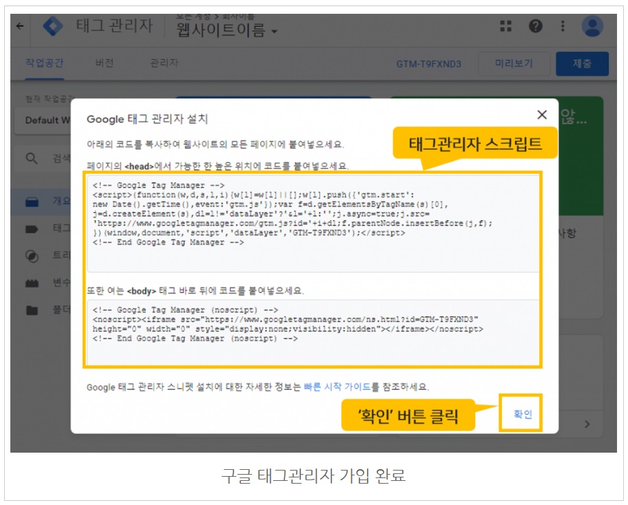The height and width of the screenshot is (505, 628).
Task: Click the <head> instruction text line
Action: click(218, 166)
